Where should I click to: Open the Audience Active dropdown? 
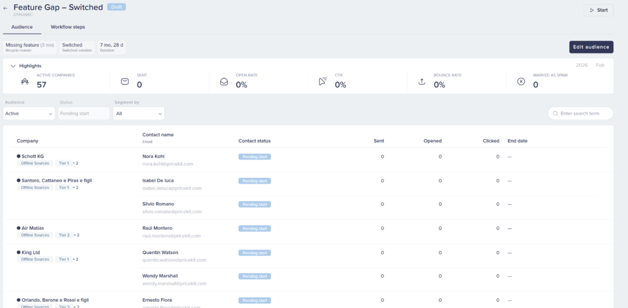pyautogui.click(x=29, y=114)
